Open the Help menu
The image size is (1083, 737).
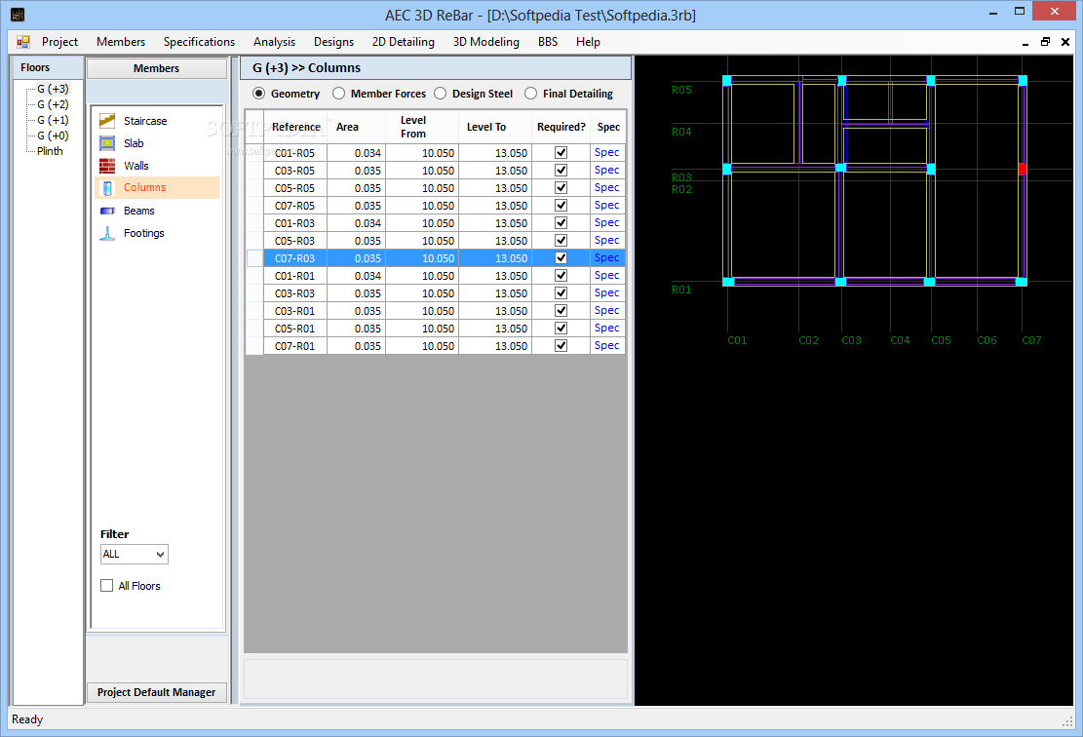(588, 42)
